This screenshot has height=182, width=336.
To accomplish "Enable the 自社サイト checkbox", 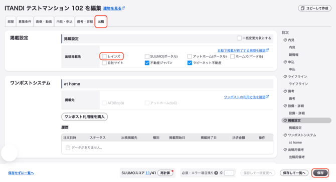I will click(x=104, y=63).
